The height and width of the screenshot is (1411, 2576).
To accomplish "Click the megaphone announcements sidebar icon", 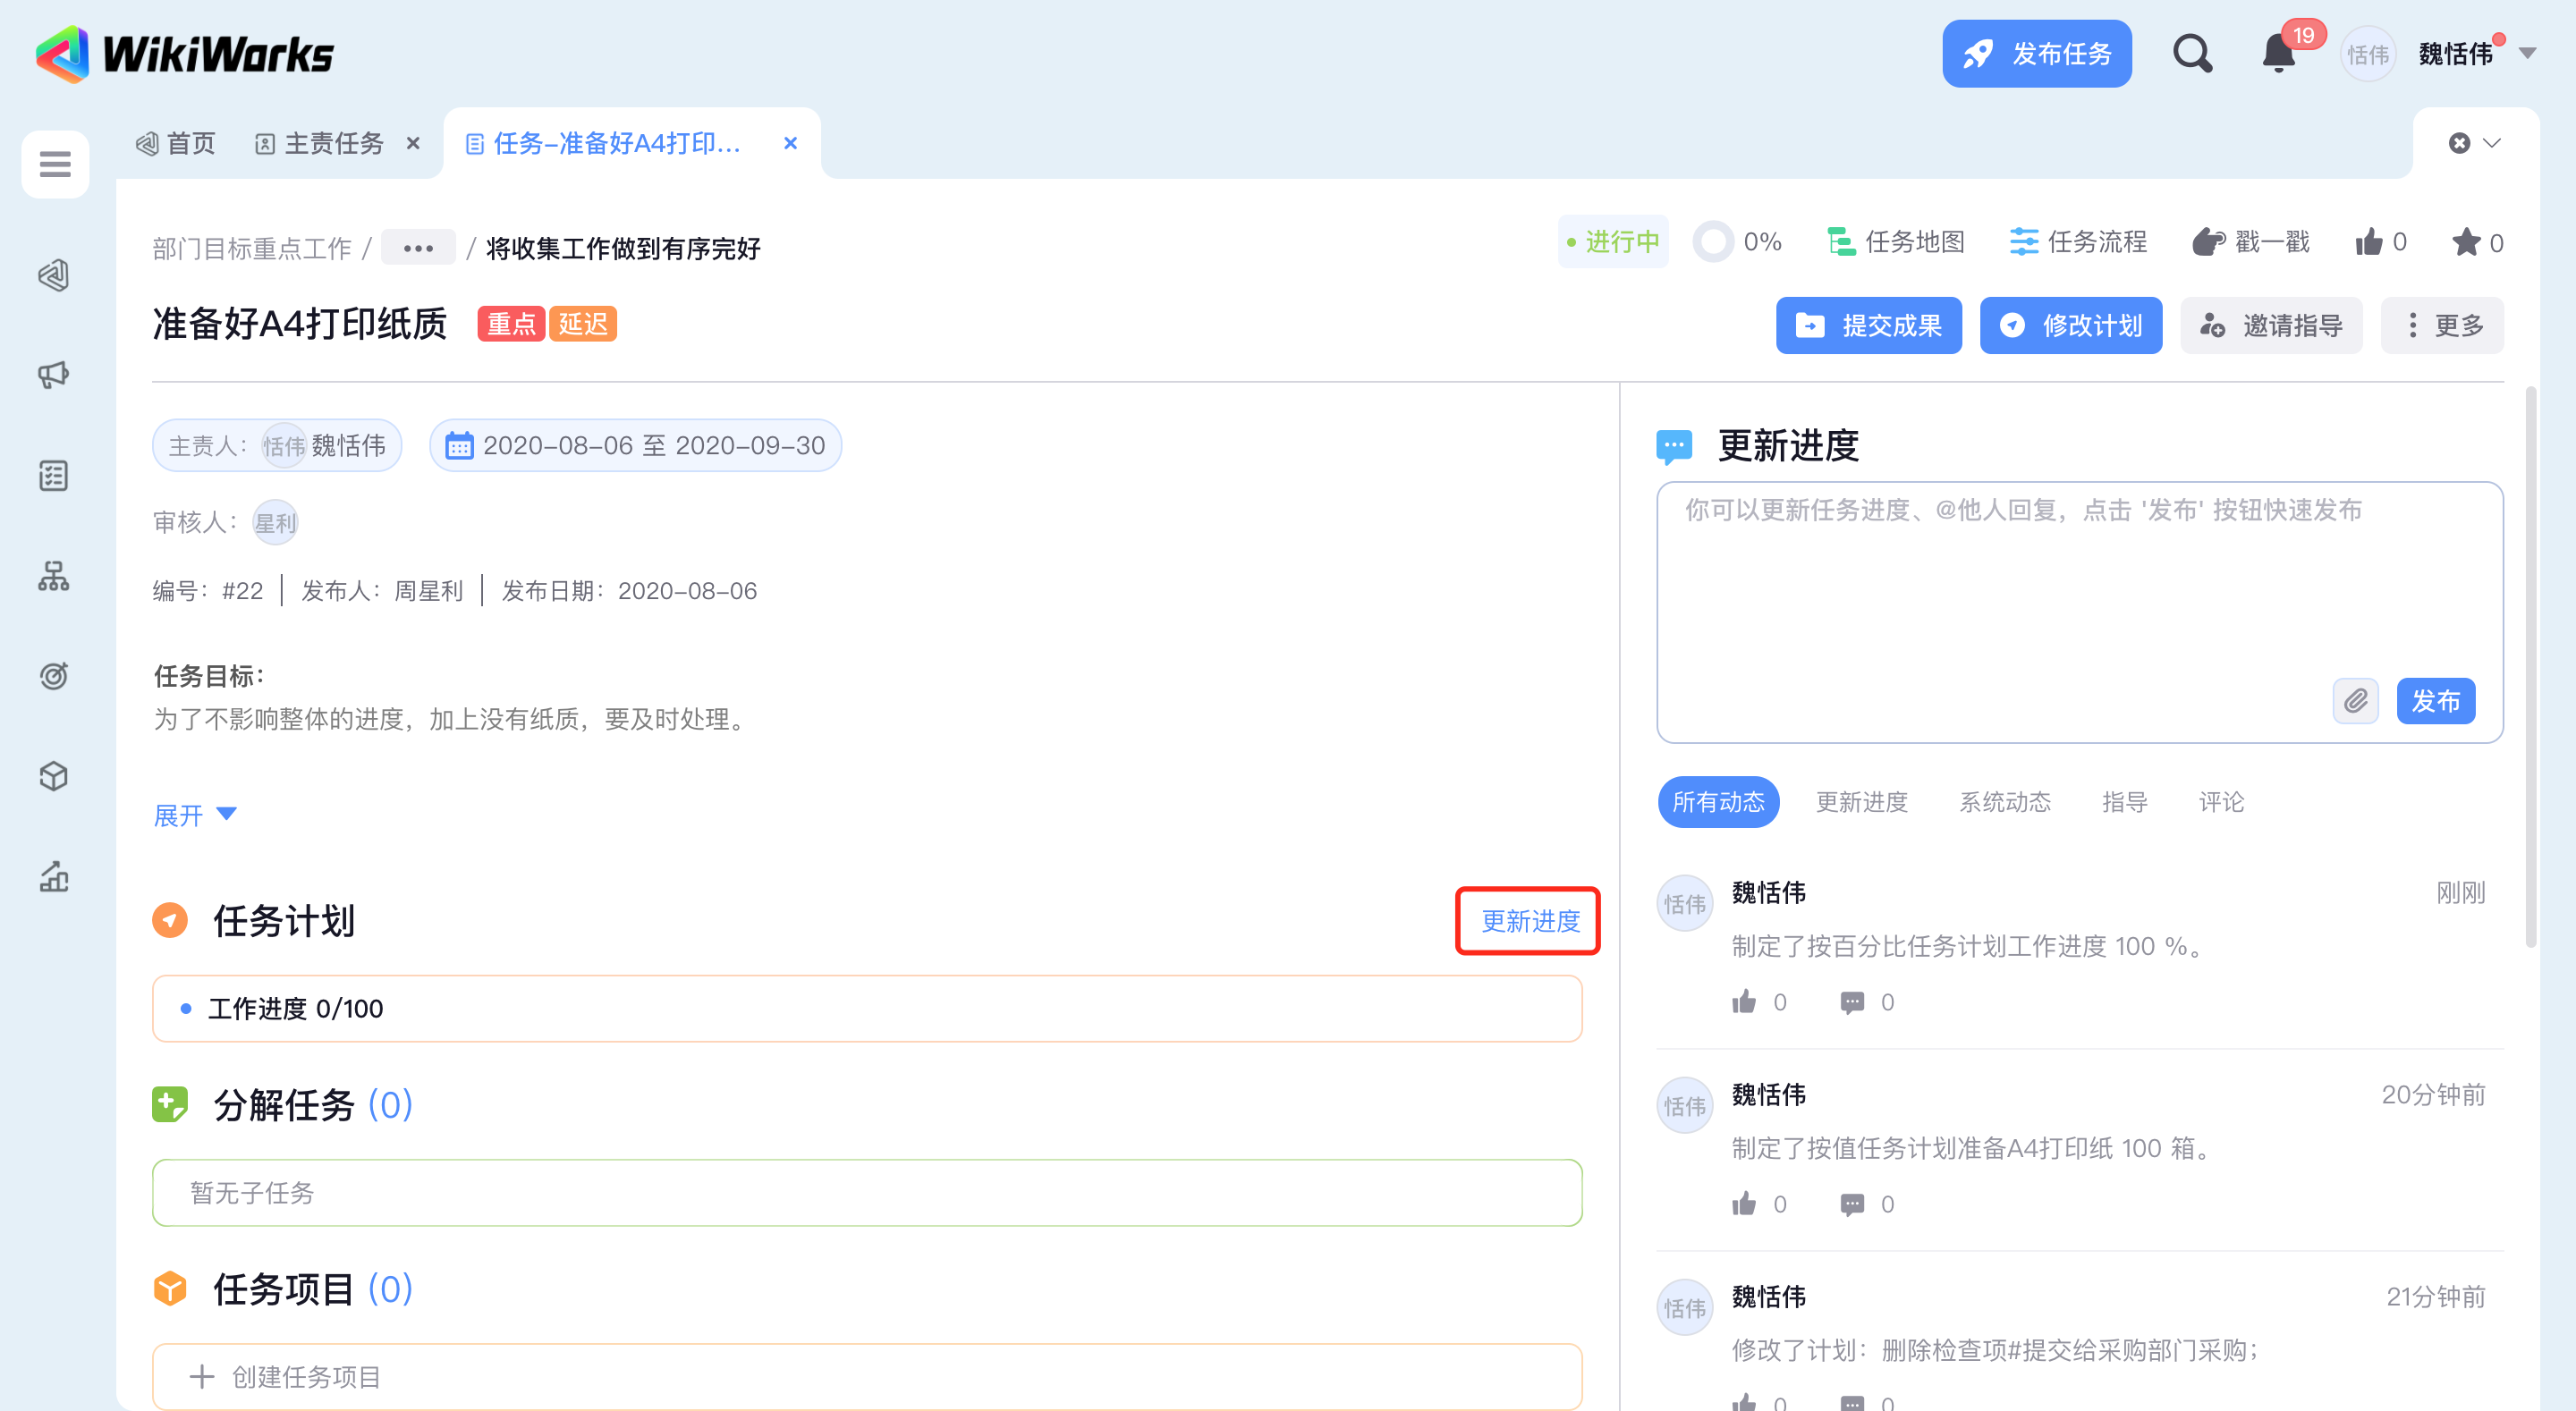I will pyautogui.click(x=54, y=375).
